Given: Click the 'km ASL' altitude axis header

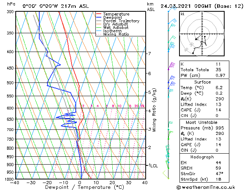Looking at the screenshot, I should [x=151, y=7].
